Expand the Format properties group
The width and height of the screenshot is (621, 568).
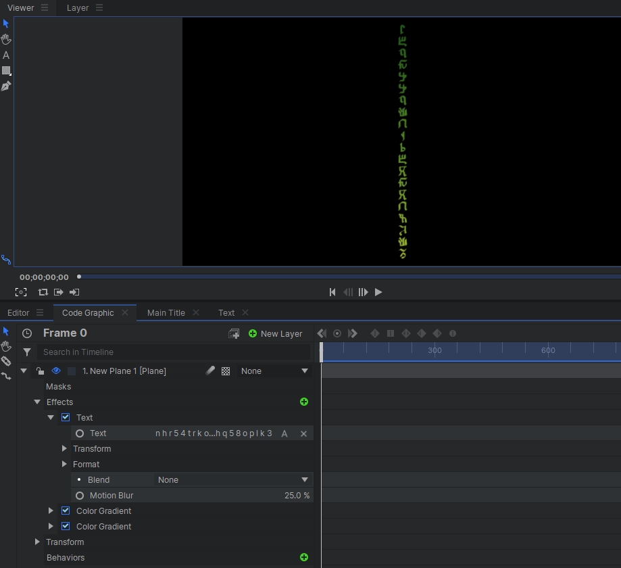(x=64, y=464)
